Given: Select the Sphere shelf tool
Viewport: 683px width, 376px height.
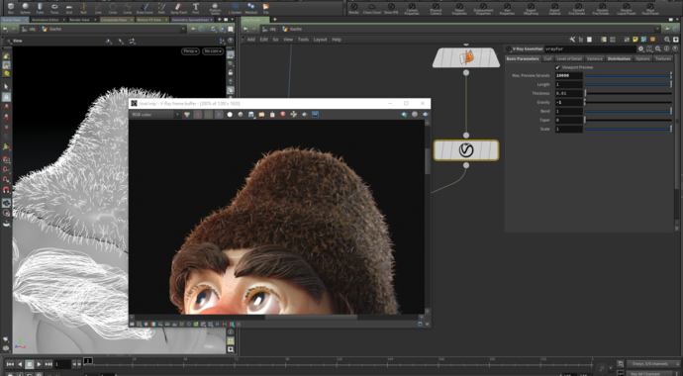Looking at the screenshot, I should (26, 7).
